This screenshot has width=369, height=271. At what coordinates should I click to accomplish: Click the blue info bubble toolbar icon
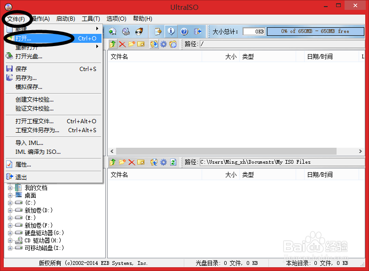coord(171,32)
